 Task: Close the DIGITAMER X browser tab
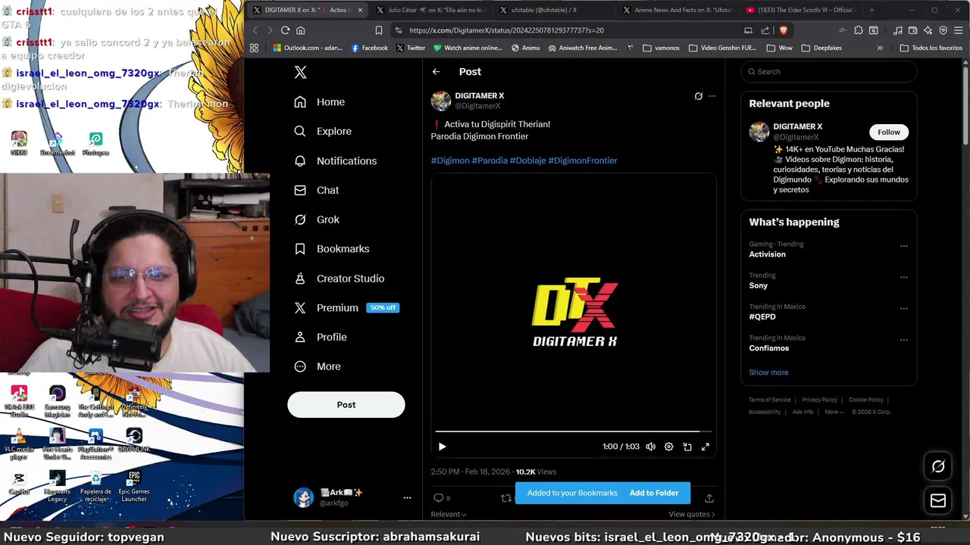tap(360, 10)
